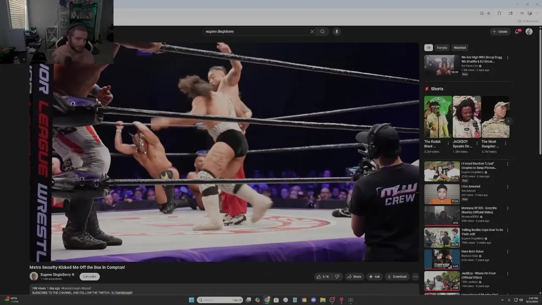
Task: Download the video
Action: 397,277
